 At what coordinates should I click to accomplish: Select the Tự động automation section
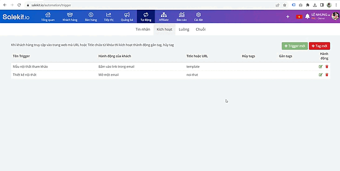(146, 17)
